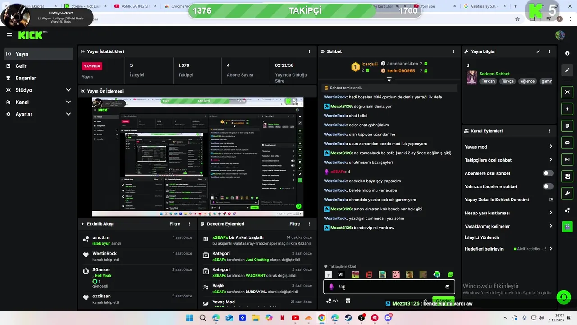The width and height of the screenshot is (577, 325).
Task: Toggle the lightning bolt panel icon
Action: [567, 109]
